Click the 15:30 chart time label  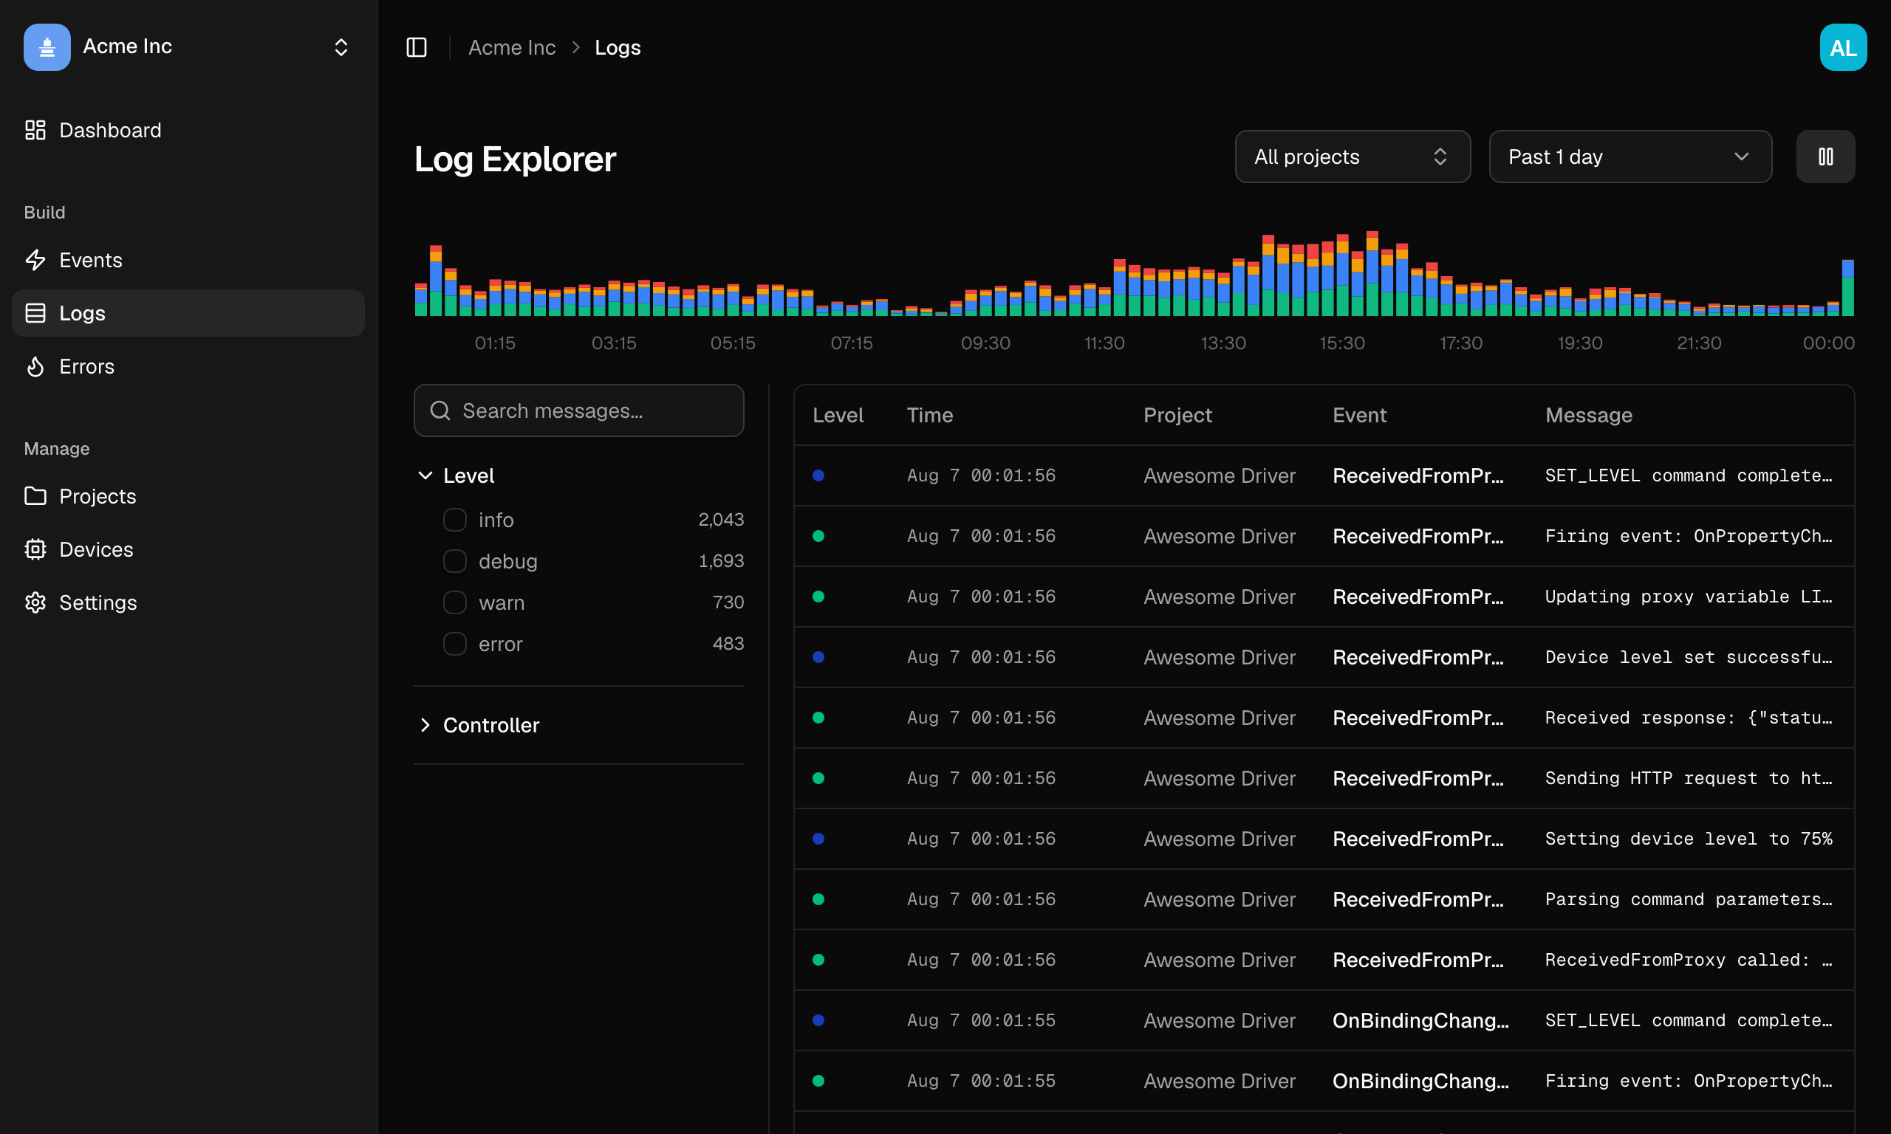1341,343
